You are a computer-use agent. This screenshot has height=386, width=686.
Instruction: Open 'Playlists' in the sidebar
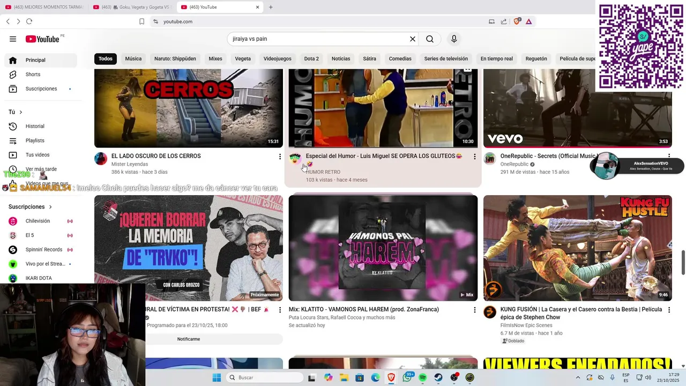[41, 140]
